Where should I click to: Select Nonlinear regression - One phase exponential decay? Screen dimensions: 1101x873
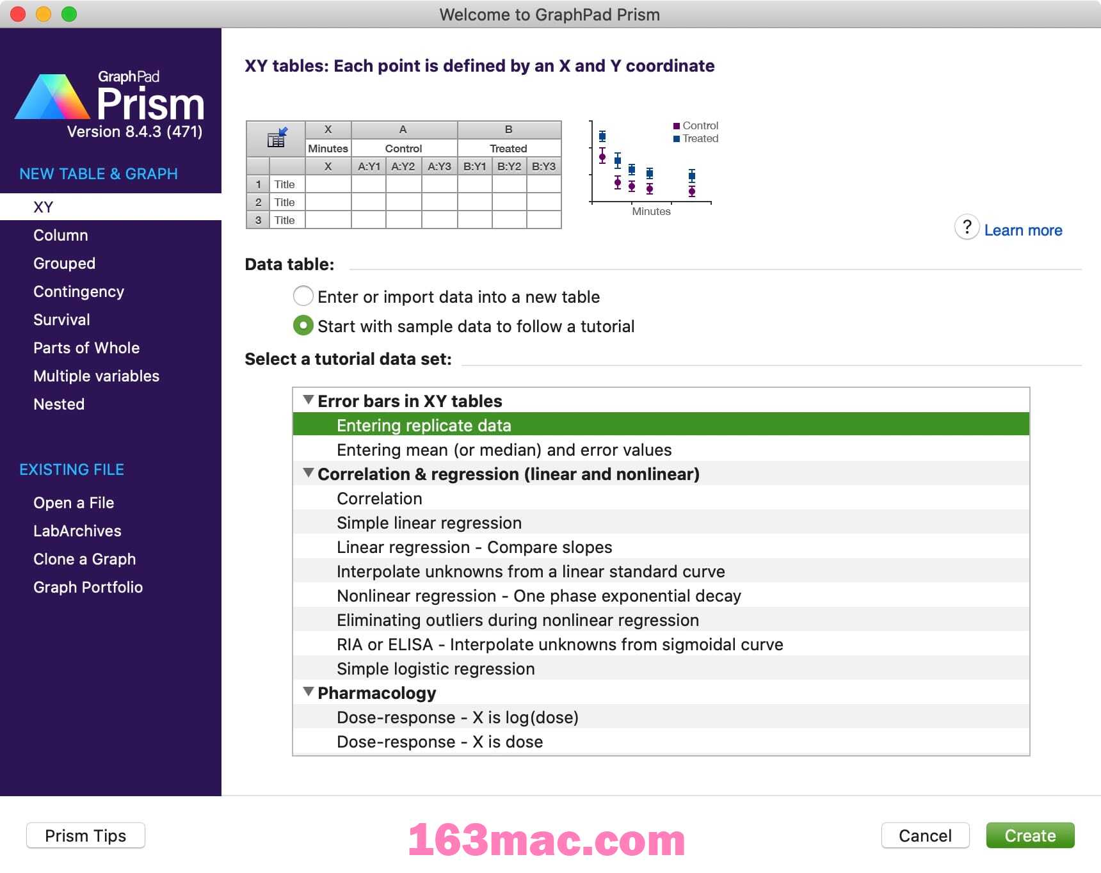click(x=661, y=595)
